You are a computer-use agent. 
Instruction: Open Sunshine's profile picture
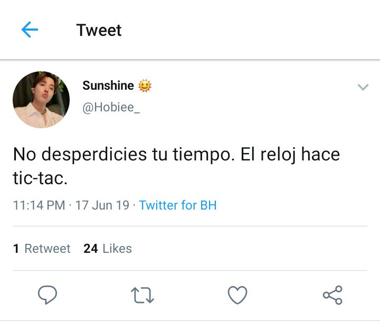pos(41,100)
